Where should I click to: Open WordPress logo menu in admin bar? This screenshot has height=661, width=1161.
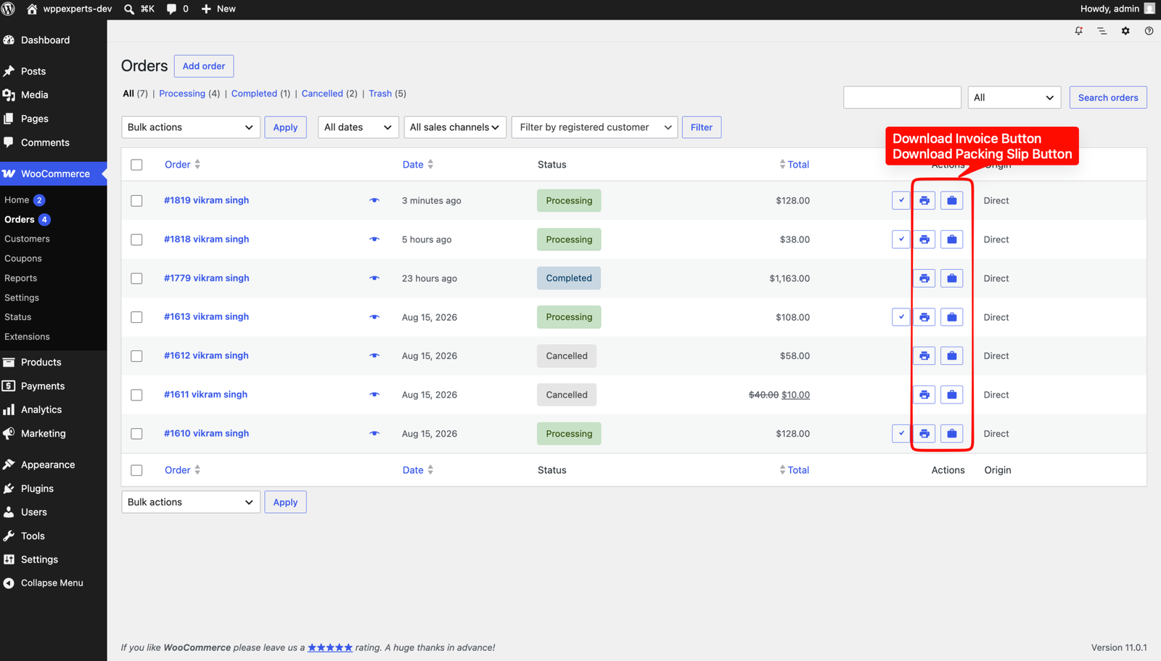pos(9,9)
